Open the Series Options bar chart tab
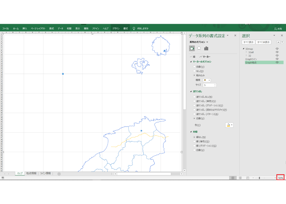 click(x=206, y=49)
